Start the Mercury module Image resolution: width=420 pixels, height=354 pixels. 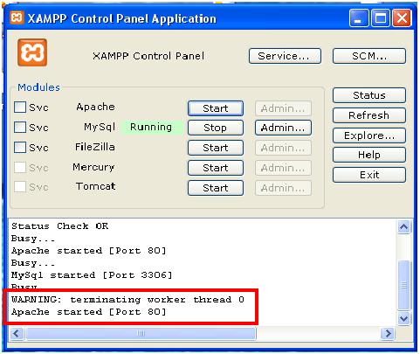pos(216,168)
